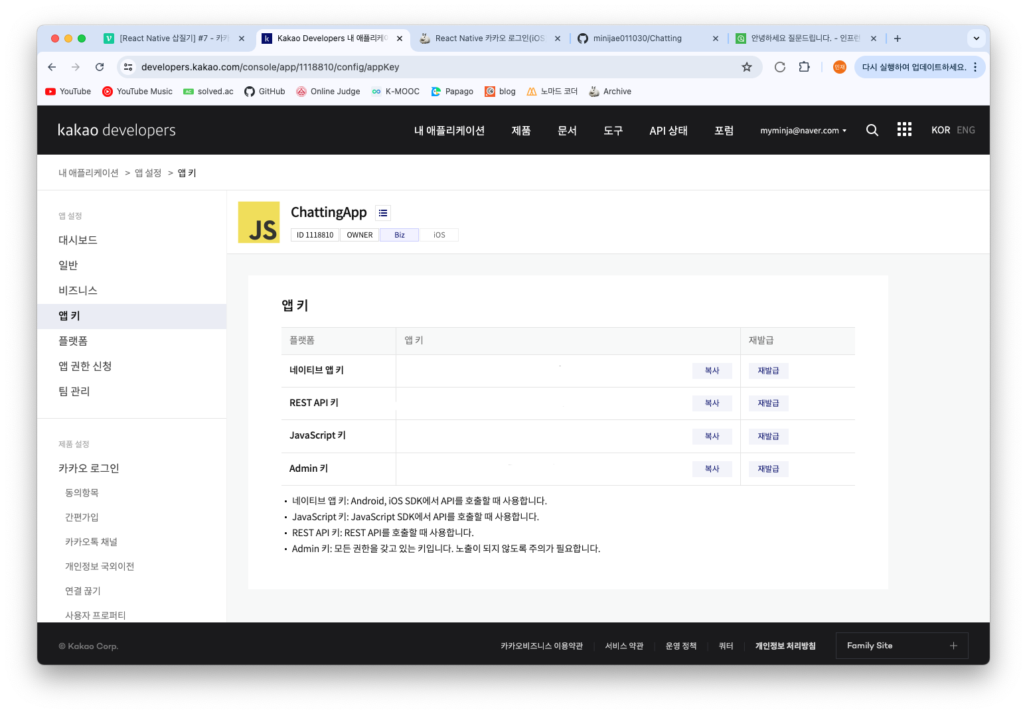Viewport: 1027px width, 714px height.
Task: Expand the myminja@naver.com account dropdown
Action: click(803, 131)
